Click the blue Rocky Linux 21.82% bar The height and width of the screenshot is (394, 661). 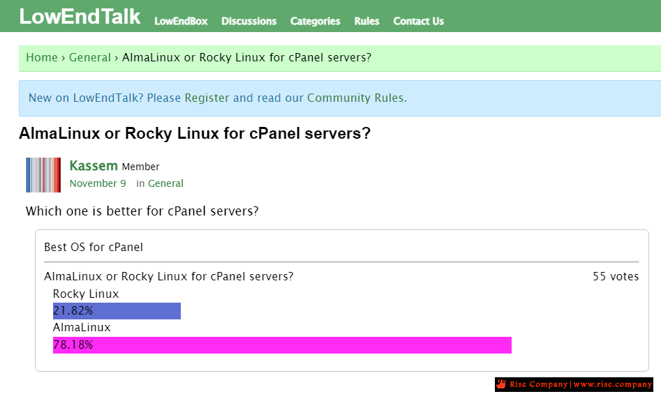point(117,311)
